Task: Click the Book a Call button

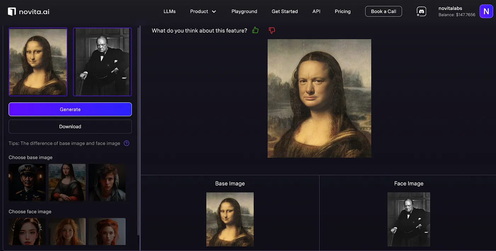Action: [x=383, y=11]
